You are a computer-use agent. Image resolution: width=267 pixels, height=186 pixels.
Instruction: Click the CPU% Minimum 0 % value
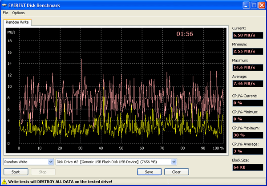pyautogui.click(x=248, y=119)
